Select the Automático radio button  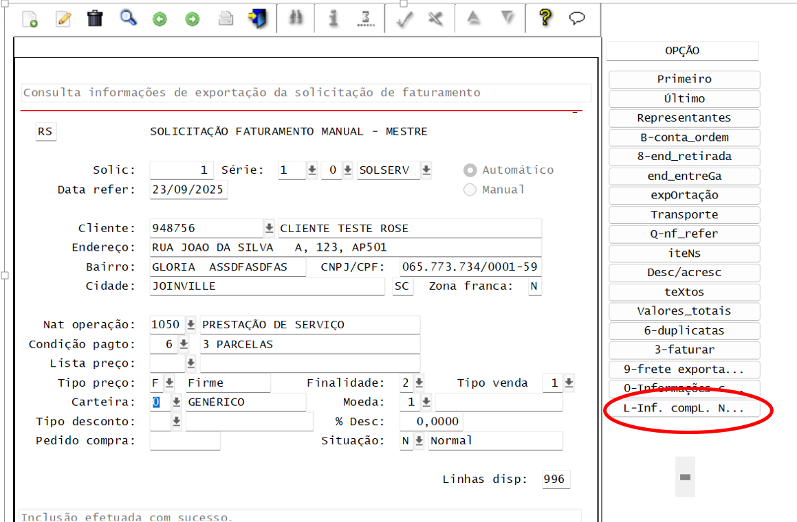coord(470,170)
